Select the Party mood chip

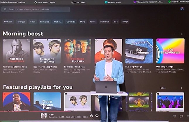[x=83, y=22]
